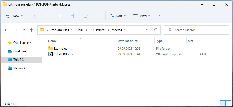Switch to large thumbnails view icon
Image resolution: width=233 pixels, height=107 pixels.
228,103
